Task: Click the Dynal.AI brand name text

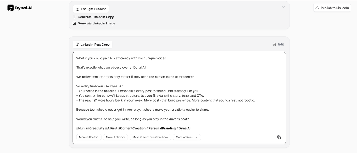Action: click(24, 8)
